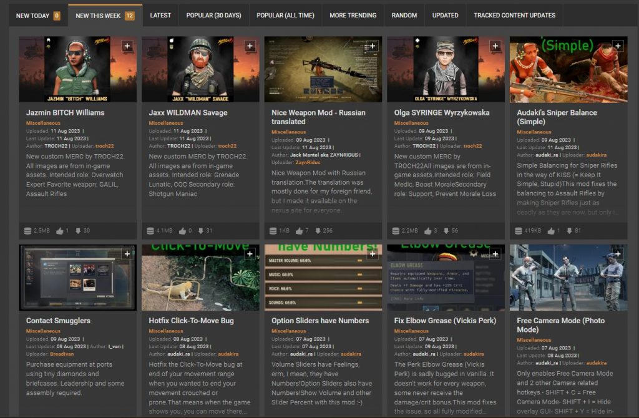Open the Hotfix Click-To-Move Bug mod title
639x418 pixels.
pos(191,321)
